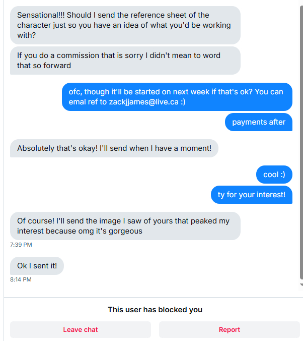Select the 'ty for your interest!' bubble

pos(251,195)
